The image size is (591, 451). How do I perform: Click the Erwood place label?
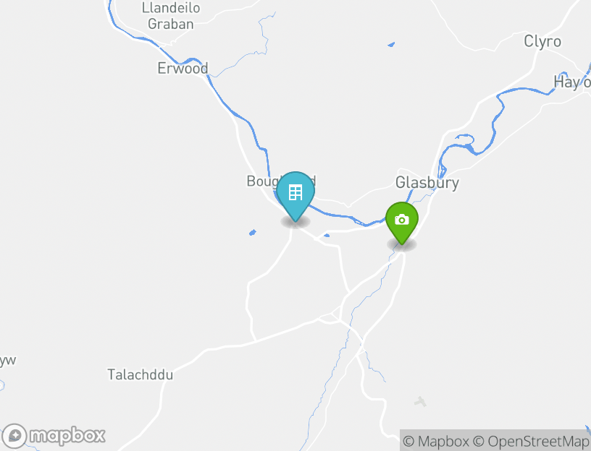183,69
